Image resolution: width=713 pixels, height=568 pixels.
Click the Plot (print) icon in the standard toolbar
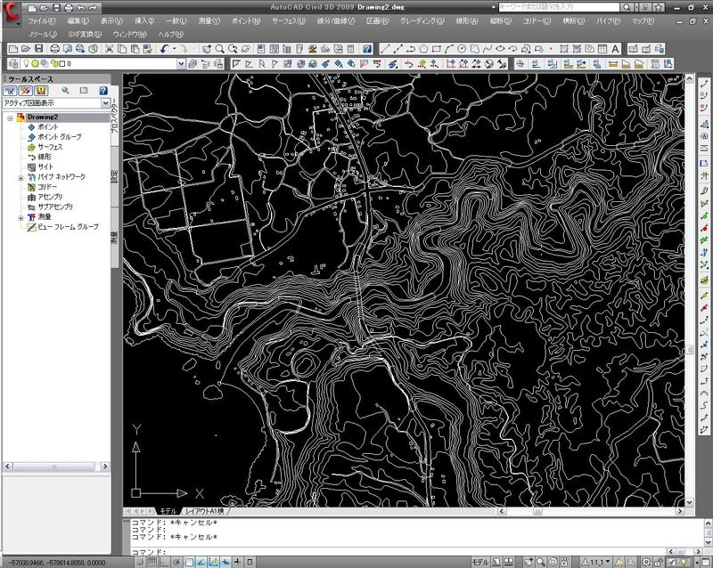pyautogui.click(x=54, y=49)
